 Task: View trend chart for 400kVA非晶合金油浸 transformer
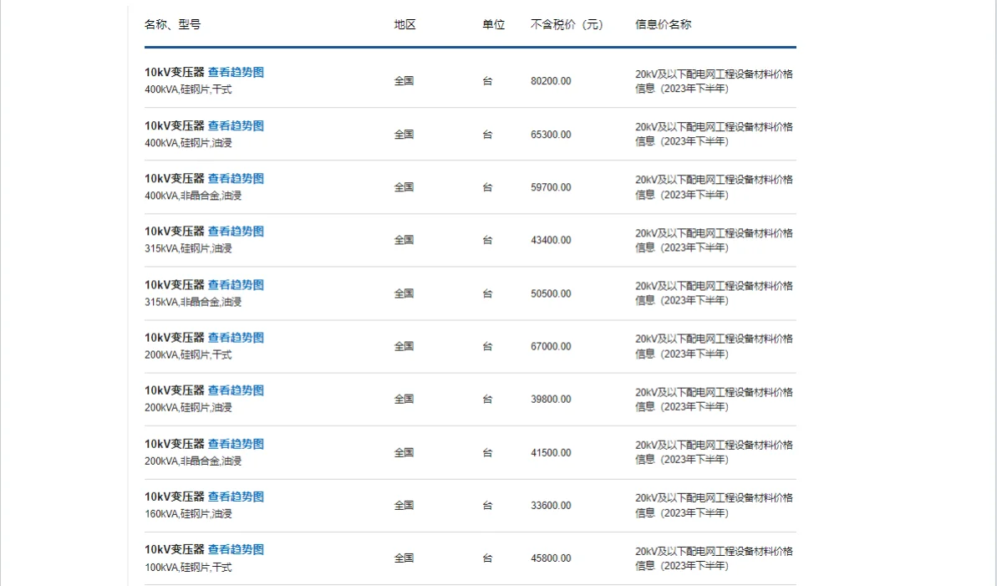[237, 178]
